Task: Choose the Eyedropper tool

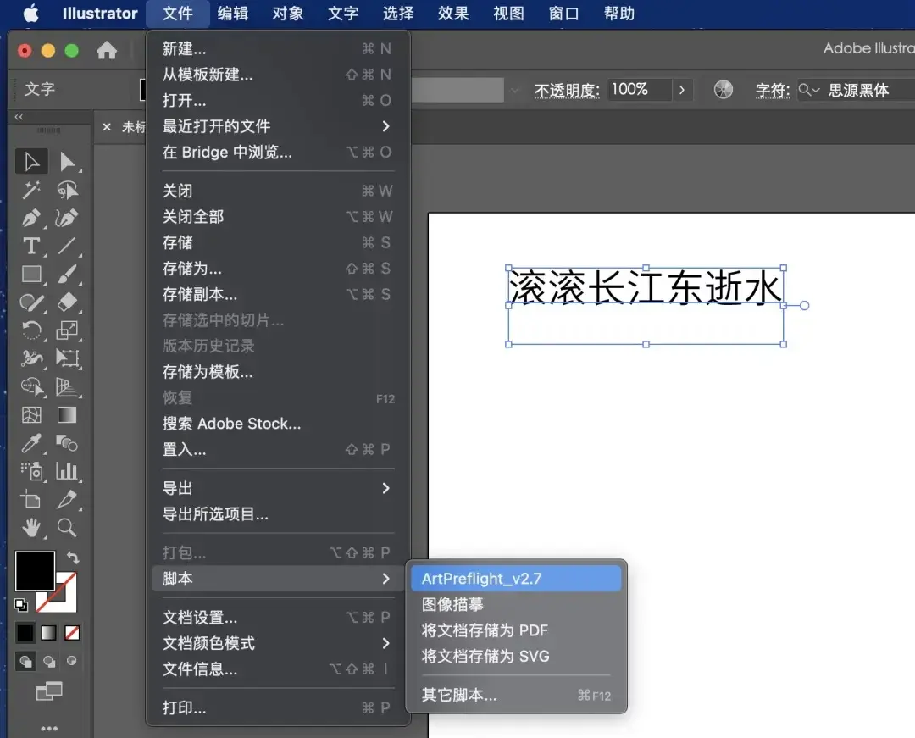Action: click(x=31, y=443)
